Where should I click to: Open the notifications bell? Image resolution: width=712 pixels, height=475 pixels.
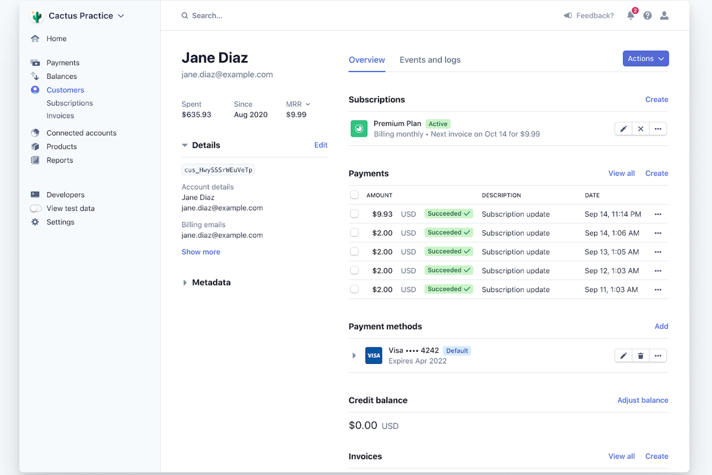click(x=631, y=15)
